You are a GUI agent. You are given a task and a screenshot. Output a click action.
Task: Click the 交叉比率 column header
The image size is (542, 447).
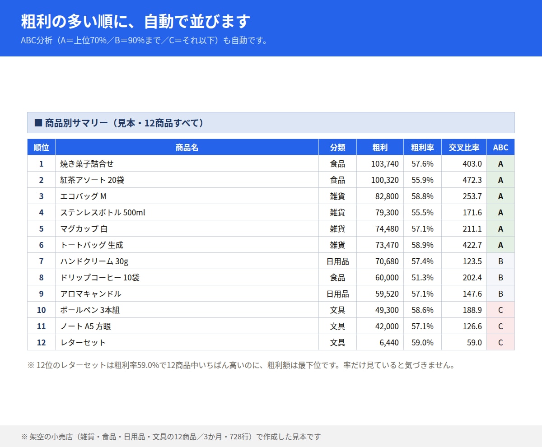[x=464, y=147]
